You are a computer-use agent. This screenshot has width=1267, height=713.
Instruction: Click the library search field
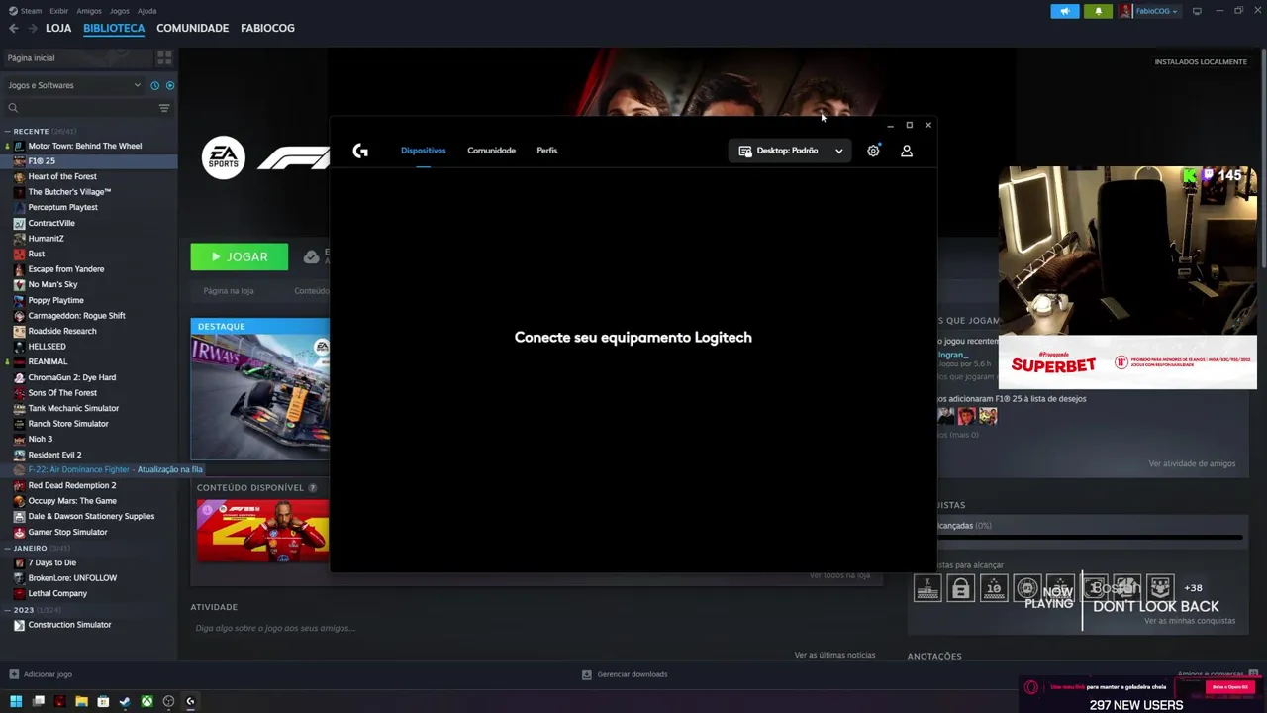79,108
